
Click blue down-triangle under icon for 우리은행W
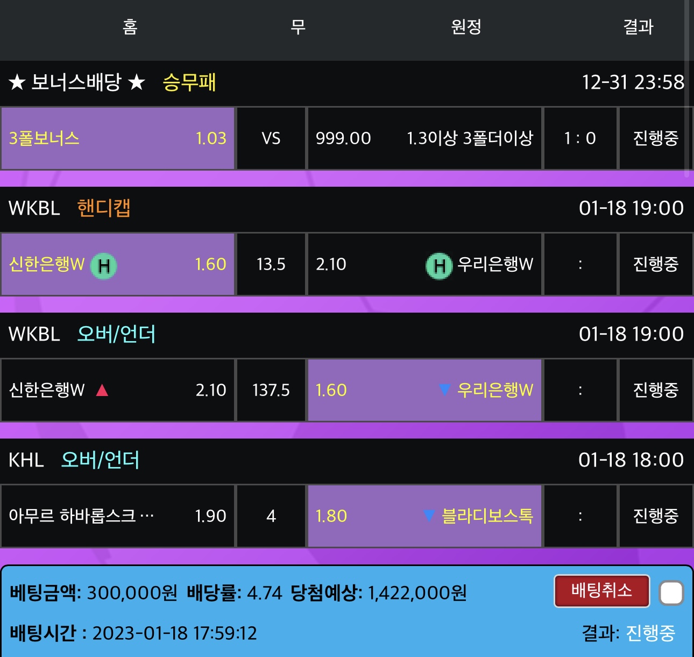coord(444,389)
